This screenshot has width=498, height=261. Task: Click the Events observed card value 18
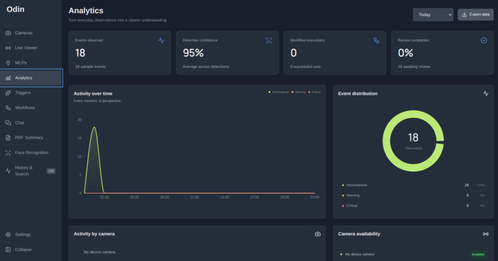tap(80, 53)
